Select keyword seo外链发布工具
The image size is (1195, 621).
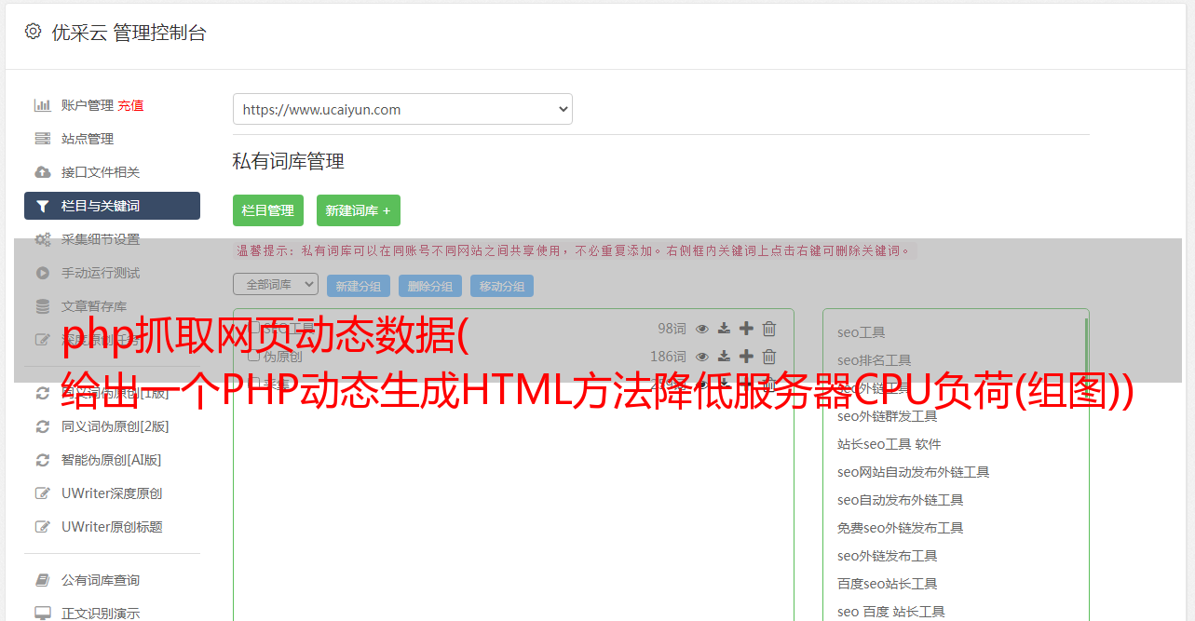coord(888,556)
